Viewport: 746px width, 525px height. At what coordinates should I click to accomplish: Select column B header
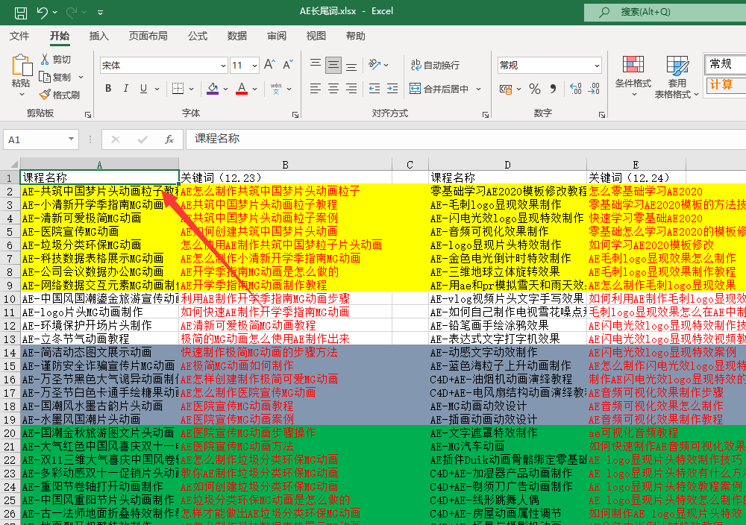coord(286,165)
